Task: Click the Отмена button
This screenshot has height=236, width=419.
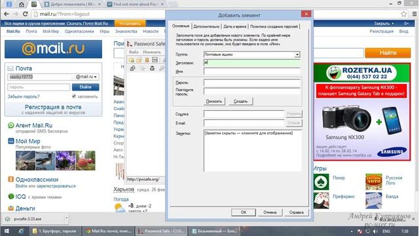Action: [270, 212]
